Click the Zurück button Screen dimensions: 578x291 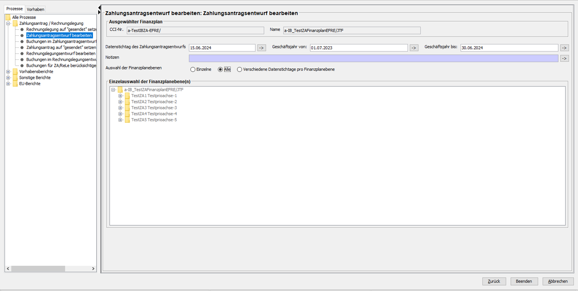pyautogui.click(x=494, y=281)
